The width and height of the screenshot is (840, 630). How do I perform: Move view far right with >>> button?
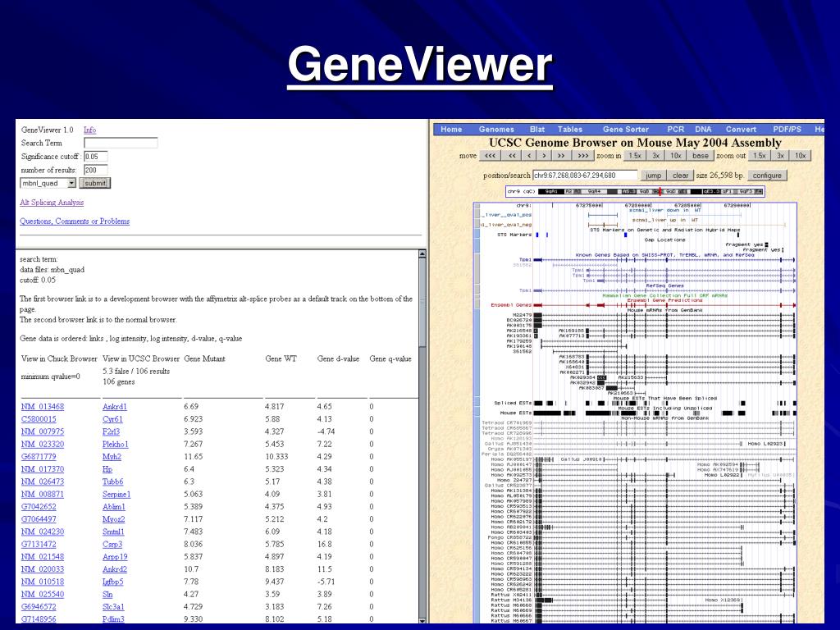pyautogui.click(x=583, y=155)
